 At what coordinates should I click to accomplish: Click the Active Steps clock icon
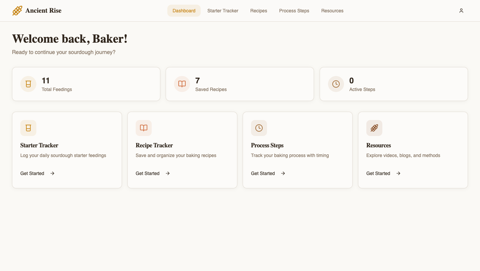[336, 84]
